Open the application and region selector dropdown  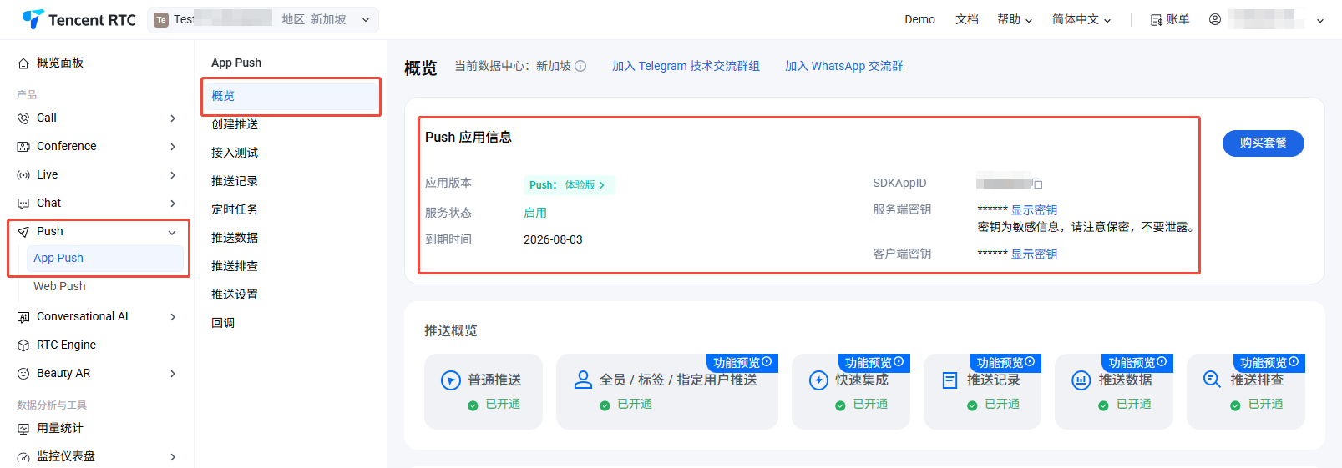click(263, 20)
